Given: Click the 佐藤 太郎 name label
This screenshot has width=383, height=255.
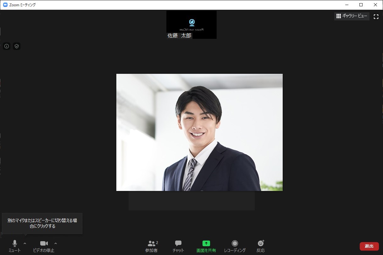Looking at the screenshot, I should click(179, 36).
